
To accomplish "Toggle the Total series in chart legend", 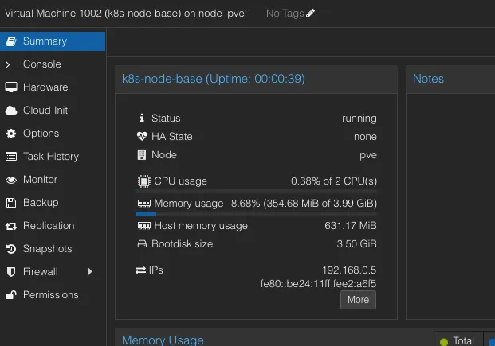I will [x=457, y=340].
